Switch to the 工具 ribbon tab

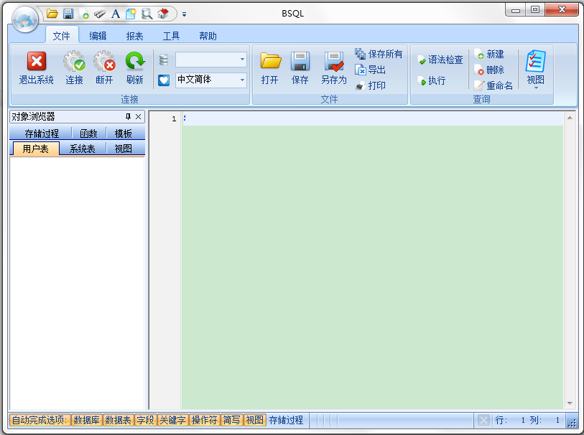(x=171, y=36)
